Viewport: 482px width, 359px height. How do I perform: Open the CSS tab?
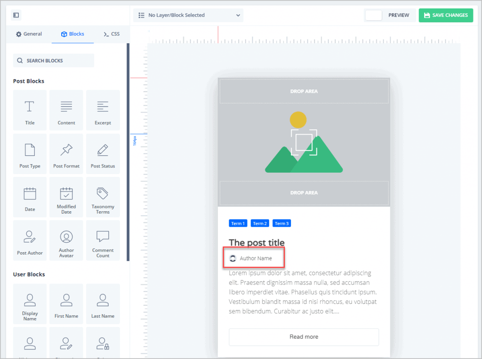point(111,34)
